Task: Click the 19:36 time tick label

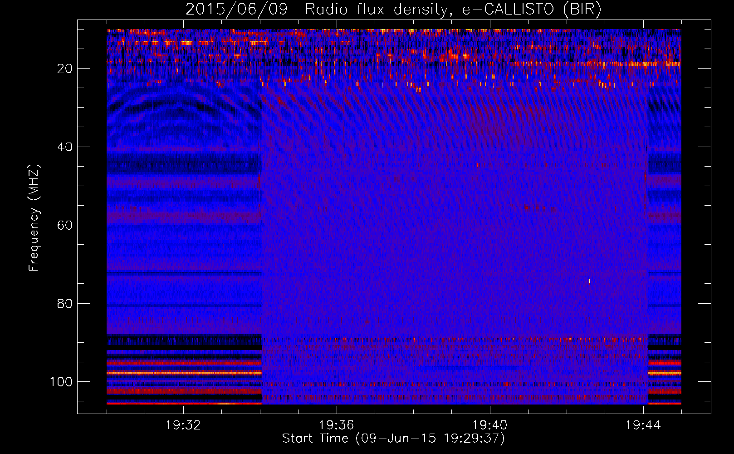Action: 336,425
